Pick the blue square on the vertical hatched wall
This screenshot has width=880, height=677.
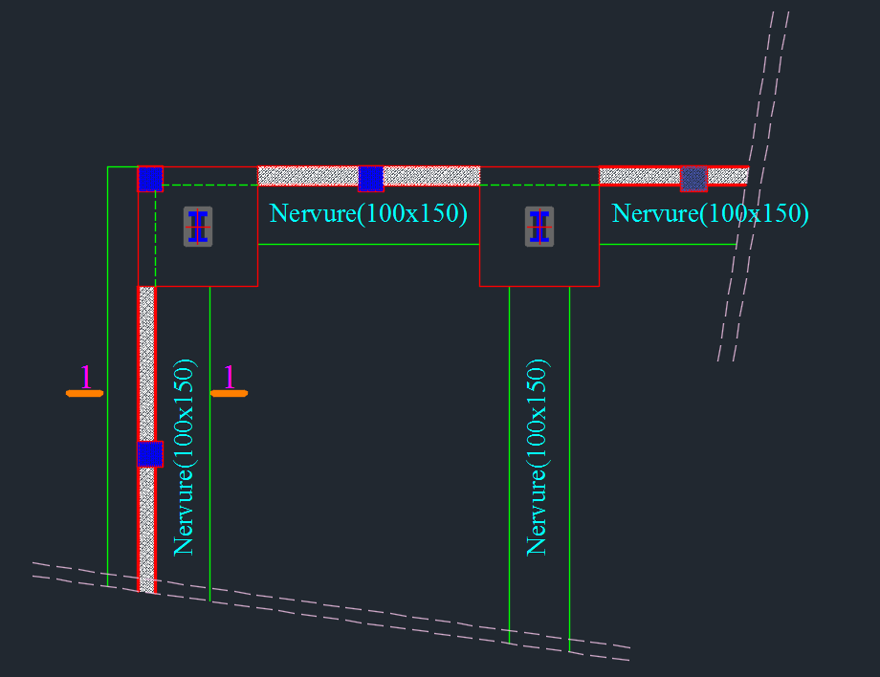[x=150, y=454]
